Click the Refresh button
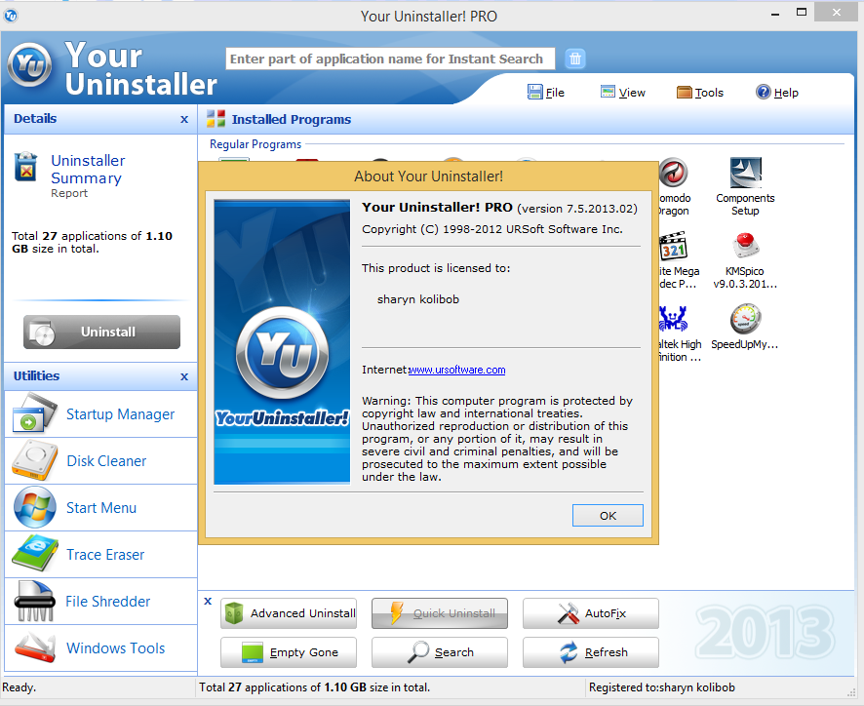The image size is (864, 706). (x=591, y=652)
